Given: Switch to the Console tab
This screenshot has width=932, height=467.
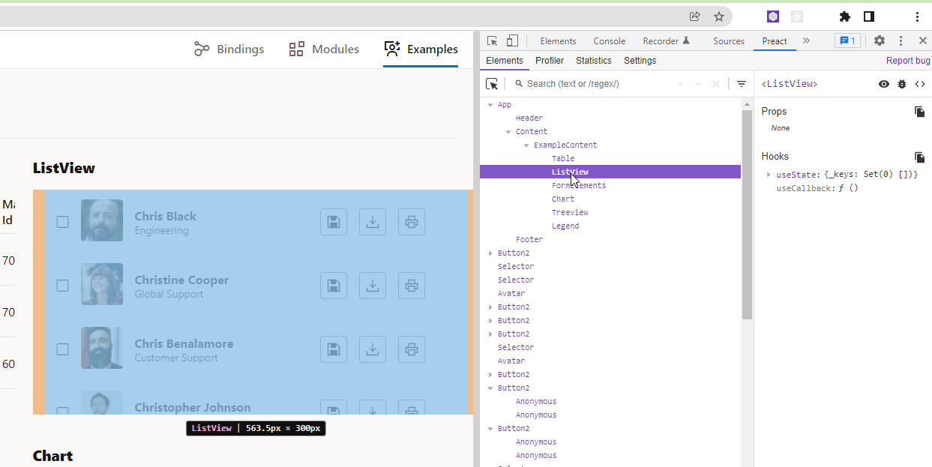Looking at the screenshot, I should pyautogui.click(x=610, y=41).
